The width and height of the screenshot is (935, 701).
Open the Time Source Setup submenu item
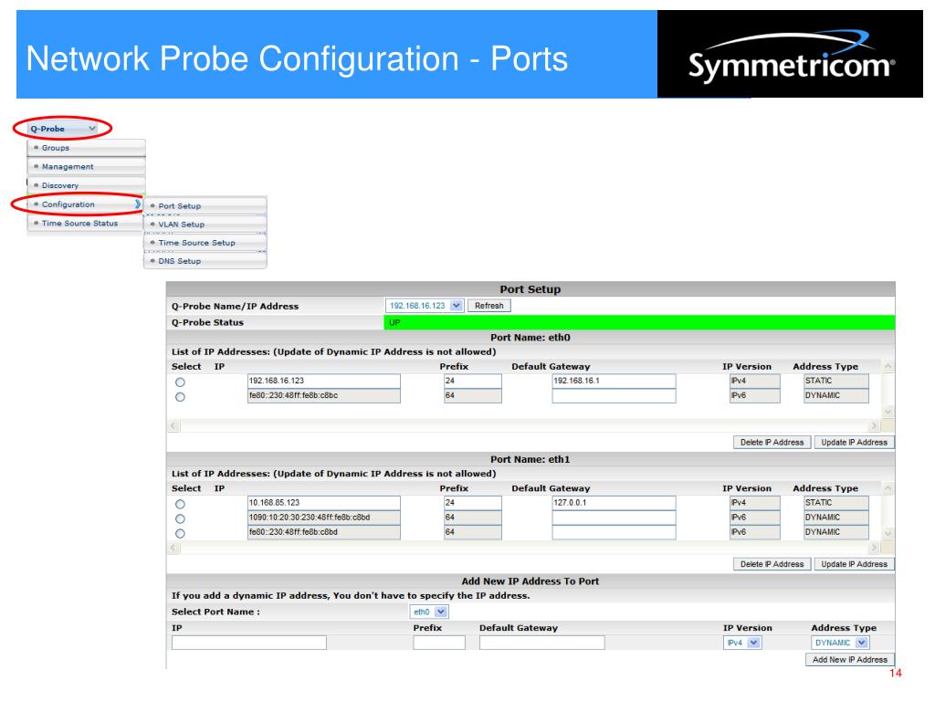pos(205,243)
